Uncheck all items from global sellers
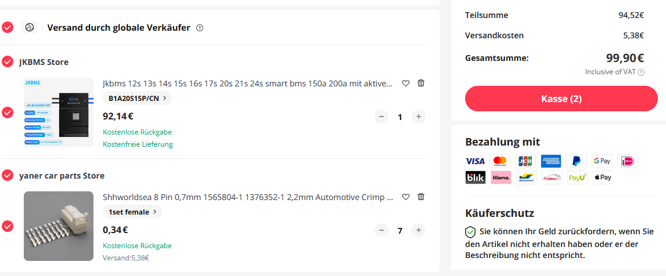Viewport: 666px width, 276px height. [x=8, y=27]
